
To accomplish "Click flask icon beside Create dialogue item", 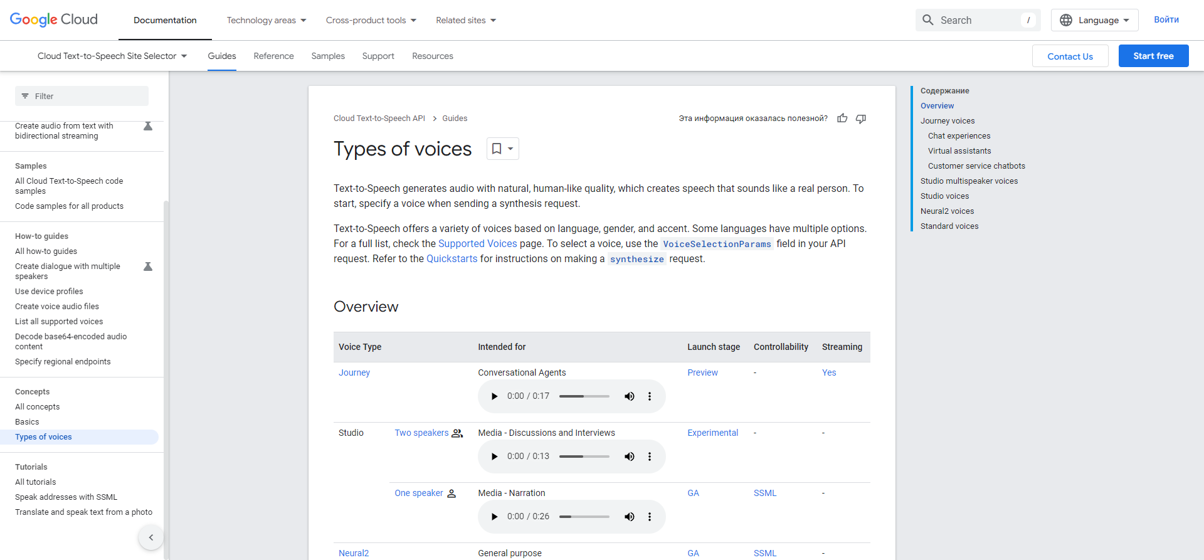I will coord(148,267).
